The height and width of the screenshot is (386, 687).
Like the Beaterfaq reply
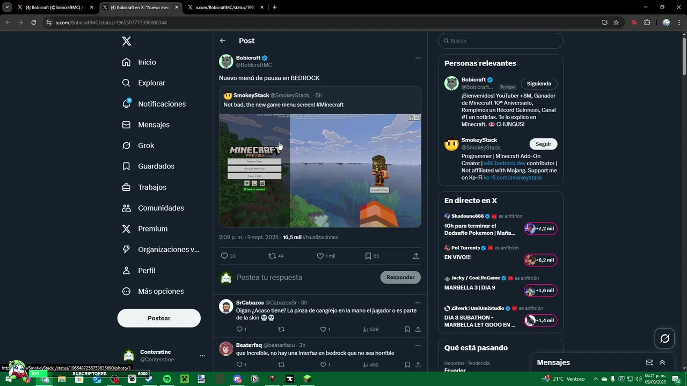pyautogui.click(x=323, y=365)
